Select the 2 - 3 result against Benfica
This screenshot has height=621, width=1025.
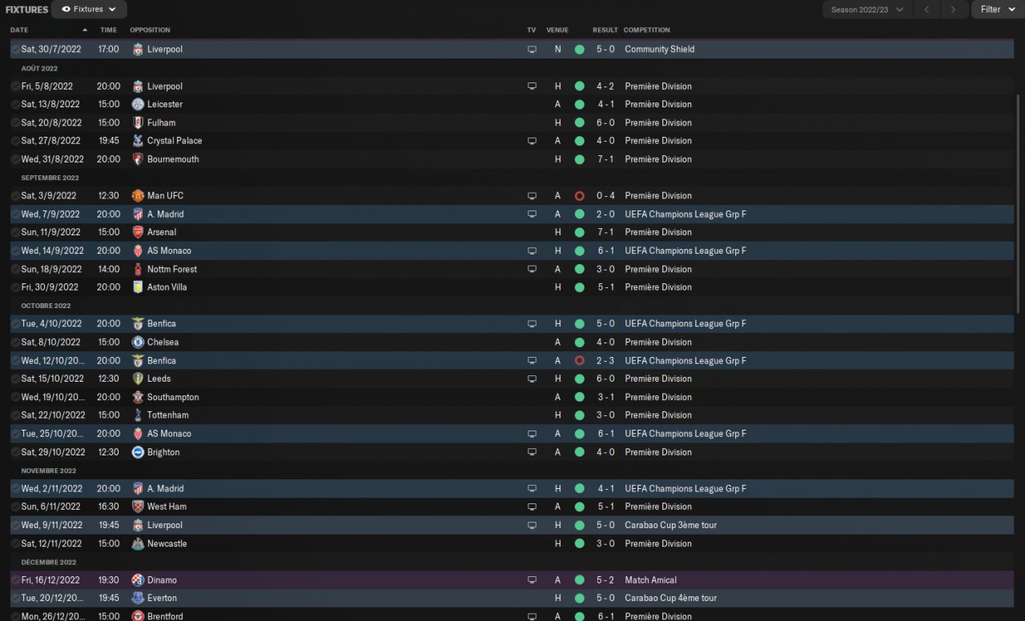click(605, 361)
